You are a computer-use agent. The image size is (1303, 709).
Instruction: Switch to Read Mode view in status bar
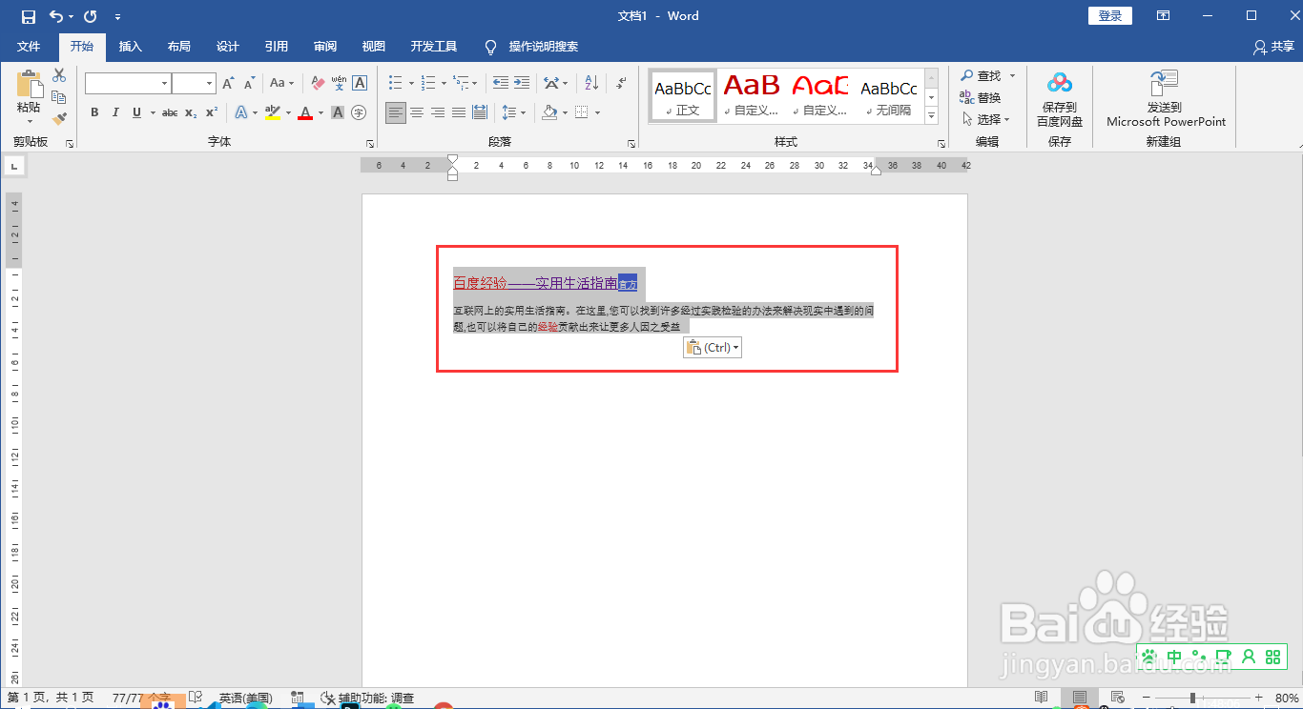coord(1042,698)
